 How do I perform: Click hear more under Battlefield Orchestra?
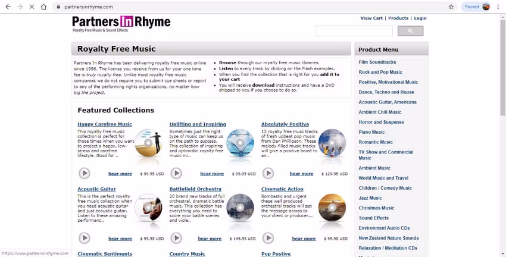click(210, 239)
